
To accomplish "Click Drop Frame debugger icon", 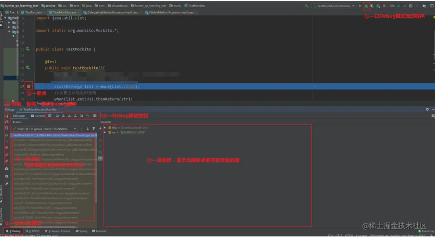I will [81, 116].
